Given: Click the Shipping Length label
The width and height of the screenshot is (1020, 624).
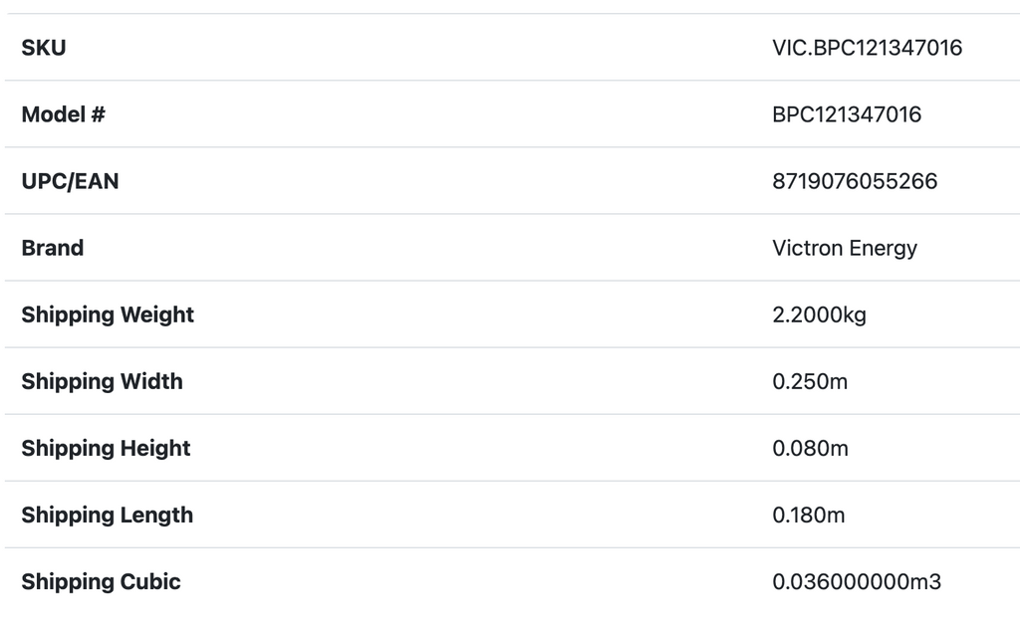Looking at the screenshot, I should point(107,515).
